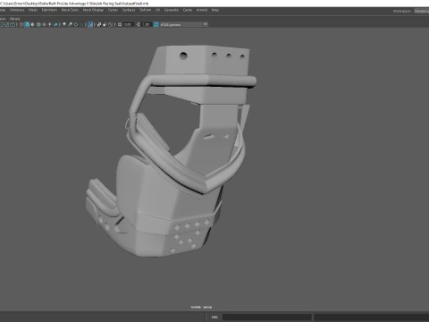Open the Mesh Display menu
Viewport: 429px width, 322px height.
(x=93, y=10)
